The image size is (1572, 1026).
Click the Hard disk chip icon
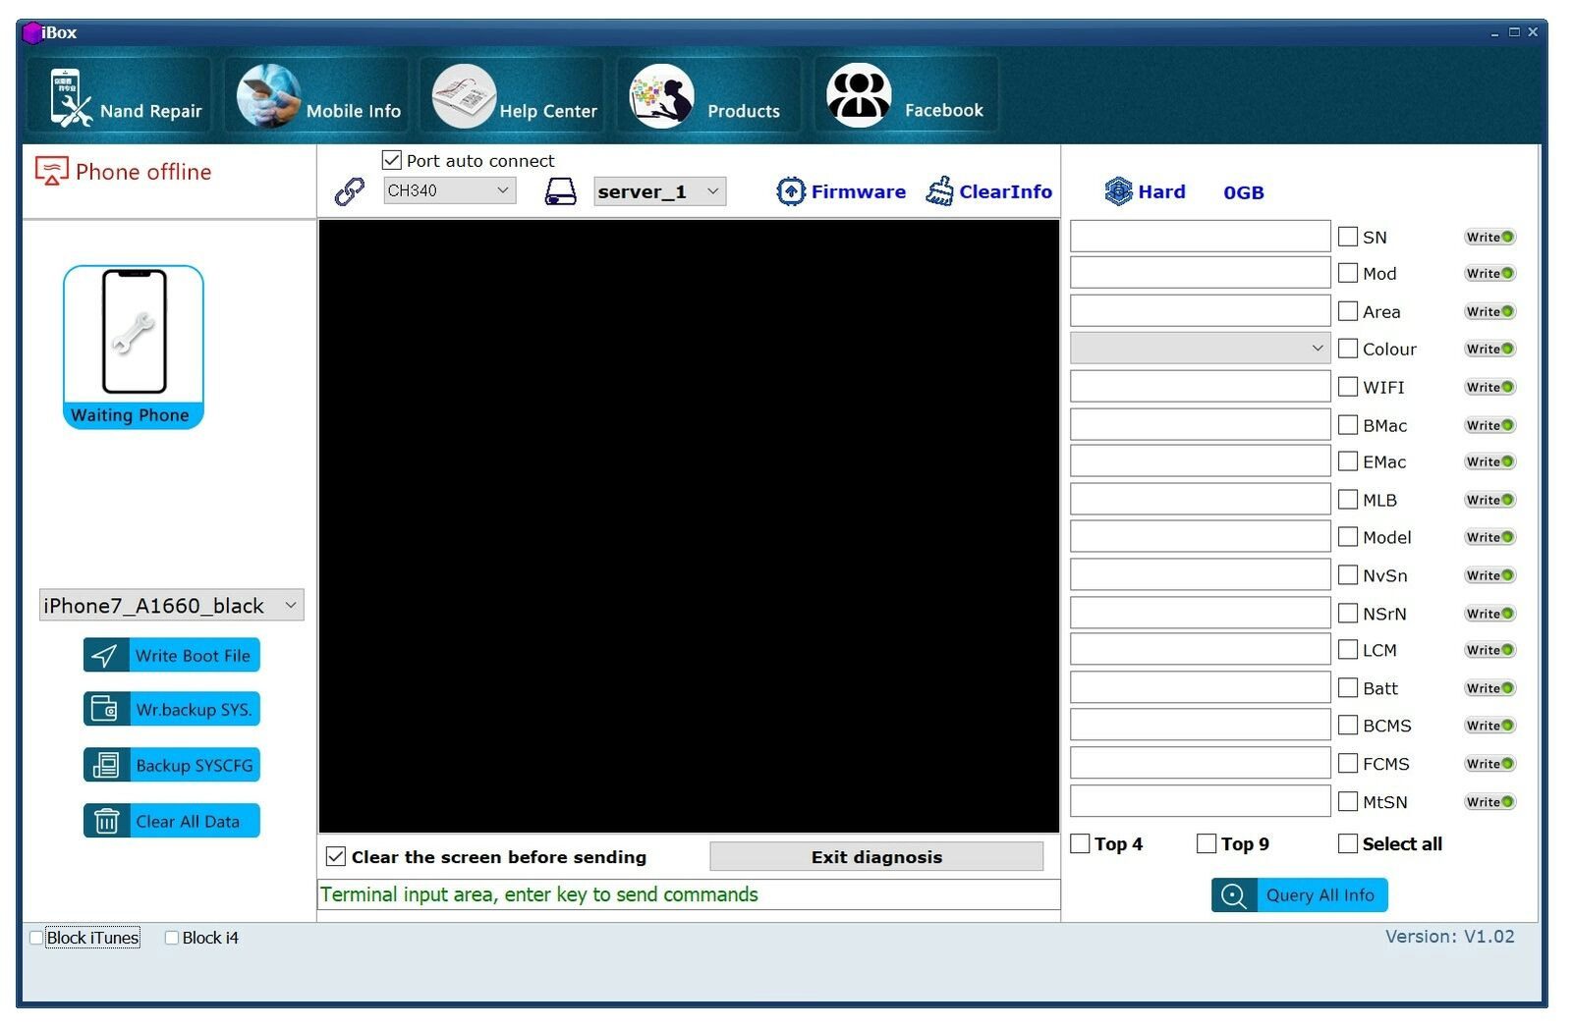tap(1118, 191)
